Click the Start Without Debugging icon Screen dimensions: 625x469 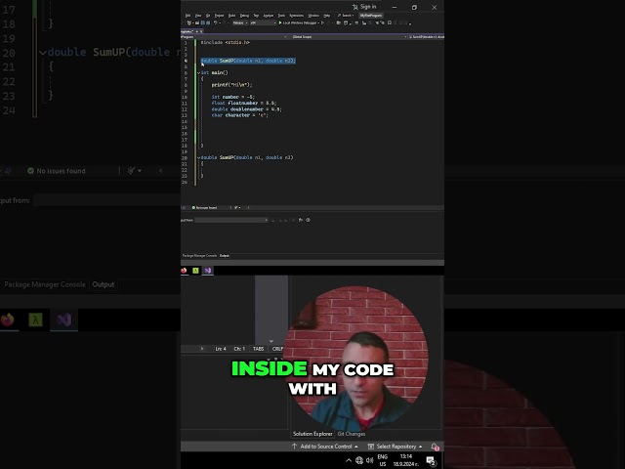pos(322,23)
